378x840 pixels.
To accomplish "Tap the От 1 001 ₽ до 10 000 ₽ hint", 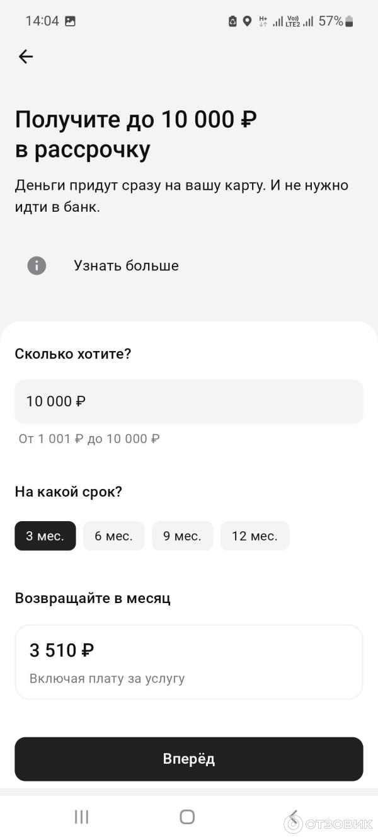I will (x=89, y=439).
